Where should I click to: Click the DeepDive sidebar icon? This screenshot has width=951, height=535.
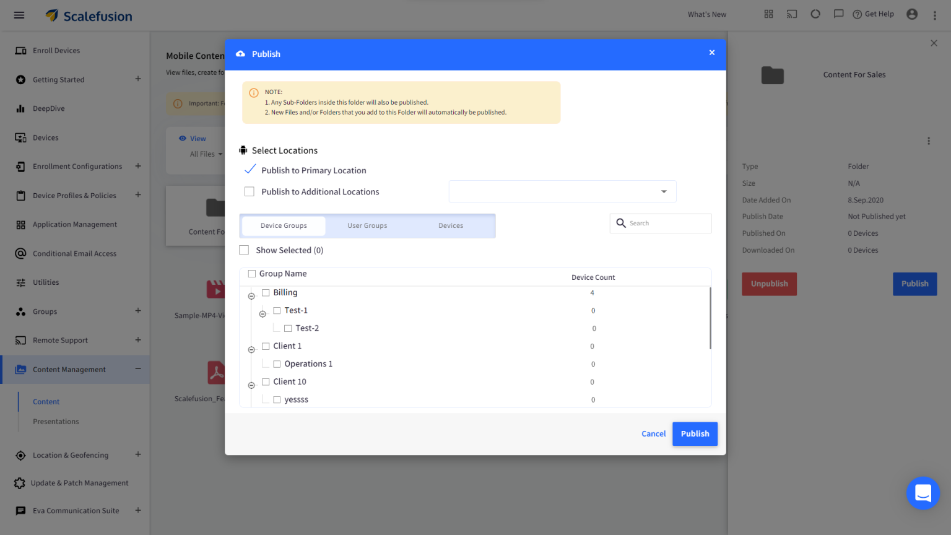click(x=20, y=108)
